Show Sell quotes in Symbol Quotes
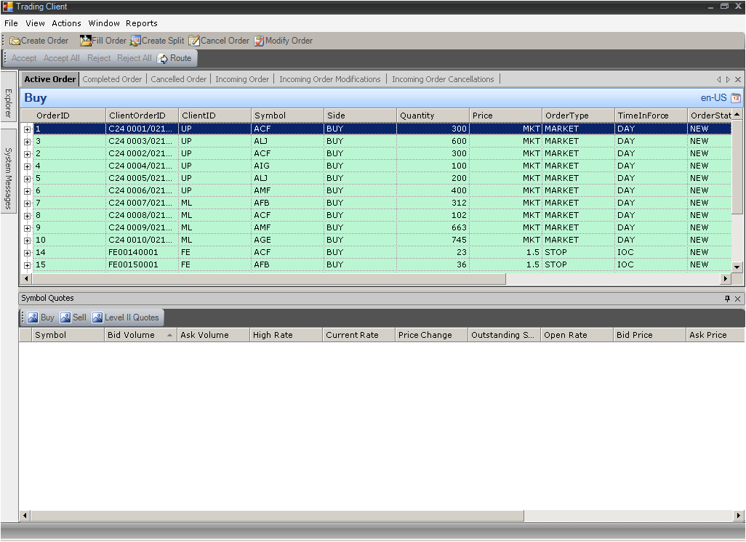The height and width of the screenshot is (542, 746). tap(65, 317)
